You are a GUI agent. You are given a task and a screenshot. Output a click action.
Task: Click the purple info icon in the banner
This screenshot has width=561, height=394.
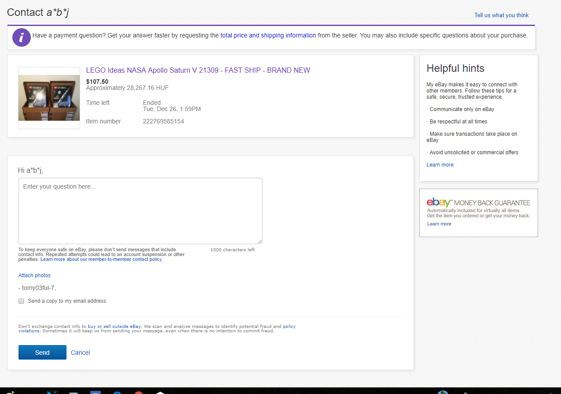click(x=21, y=37)
